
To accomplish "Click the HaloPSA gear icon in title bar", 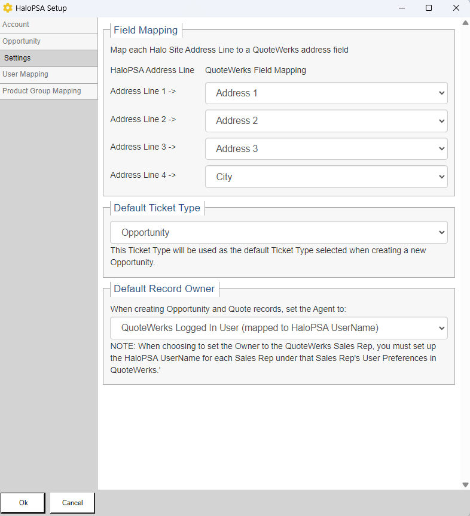I will [x=8, y=8].
